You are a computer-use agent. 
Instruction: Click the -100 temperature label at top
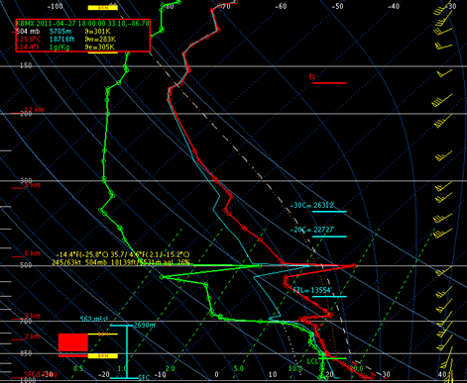pos(56,6)
